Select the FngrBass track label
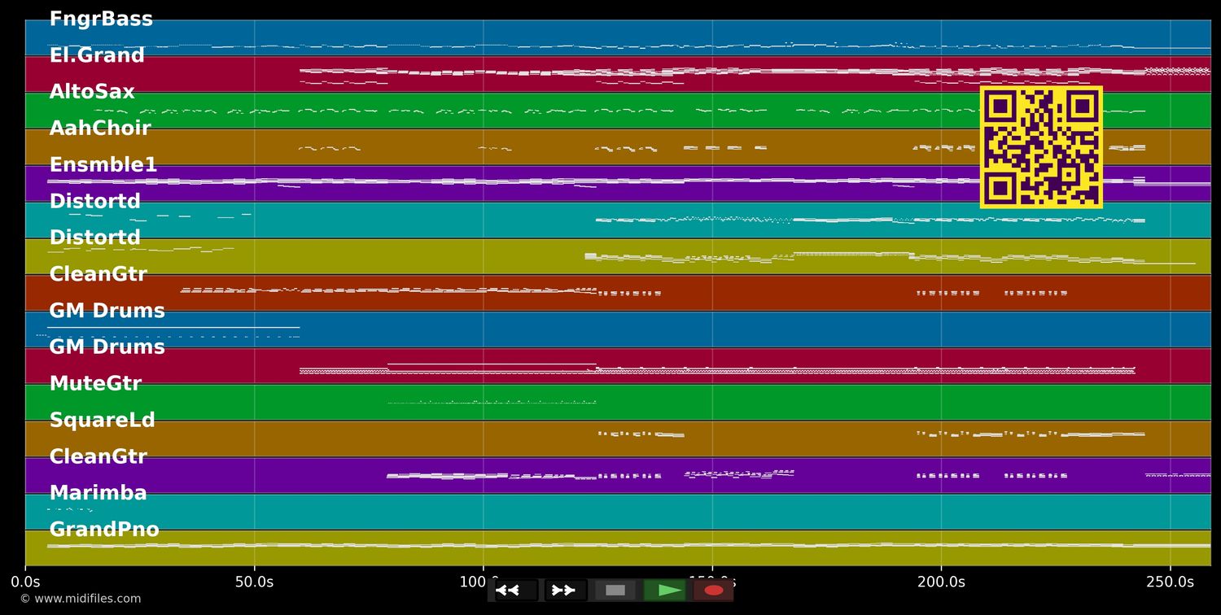This screenshot has height=615, width=1221. coord(102,18)
